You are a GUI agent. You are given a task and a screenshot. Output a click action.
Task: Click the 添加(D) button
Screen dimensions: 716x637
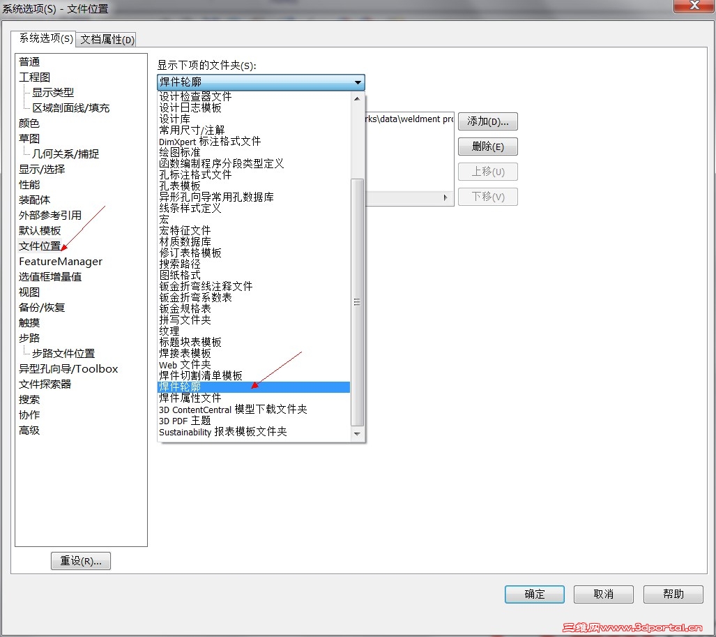487,121
